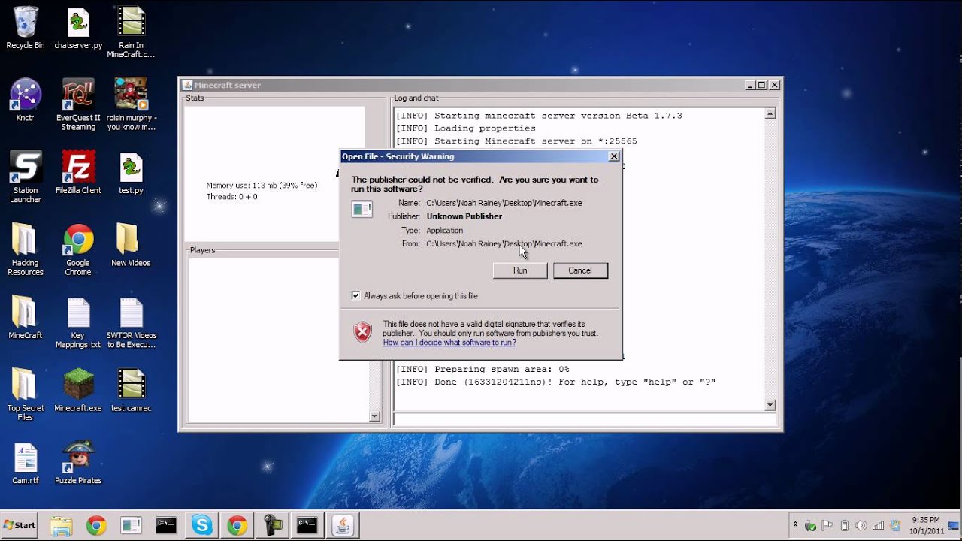Switch to the Java Minecraft server taskbar button
This screenshot has height=541, width=962.
(342, 526)
